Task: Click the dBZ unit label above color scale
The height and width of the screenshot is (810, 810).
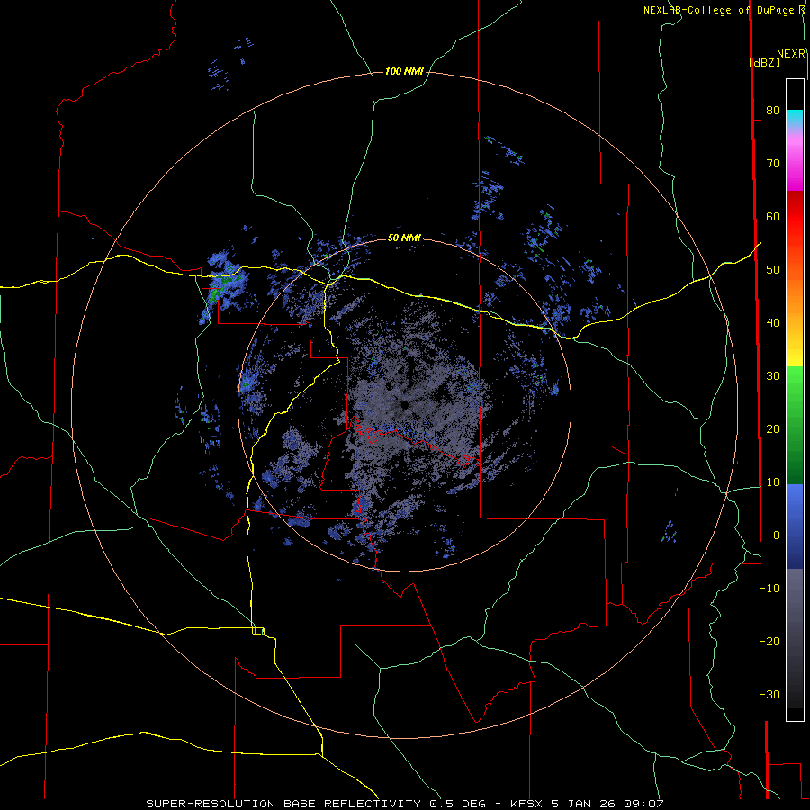Action: tap(764, 62)
